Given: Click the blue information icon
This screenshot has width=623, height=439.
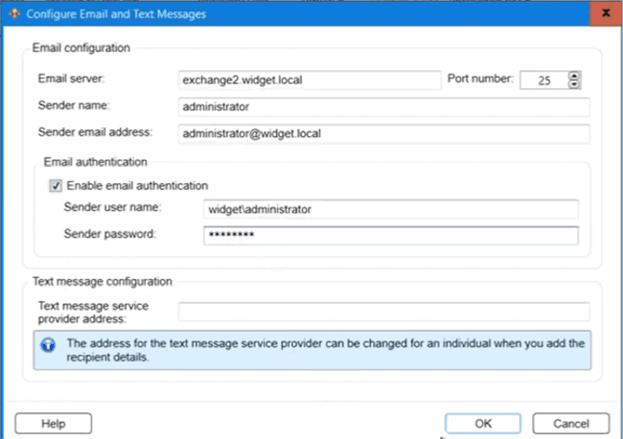Looking at the screenshot, I should pos(48,345).
